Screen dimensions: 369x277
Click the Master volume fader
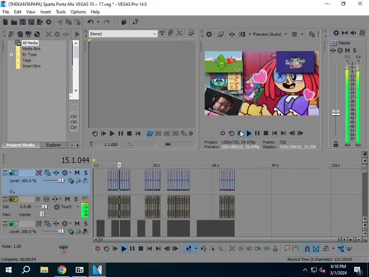(336, 113)
